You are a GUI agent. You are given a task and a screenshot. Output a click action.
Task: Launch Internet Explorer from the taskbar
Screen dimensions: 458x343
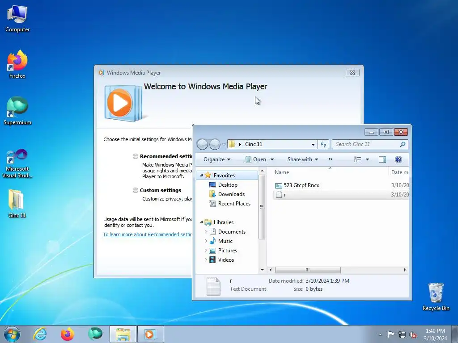[x=40, y=334]
